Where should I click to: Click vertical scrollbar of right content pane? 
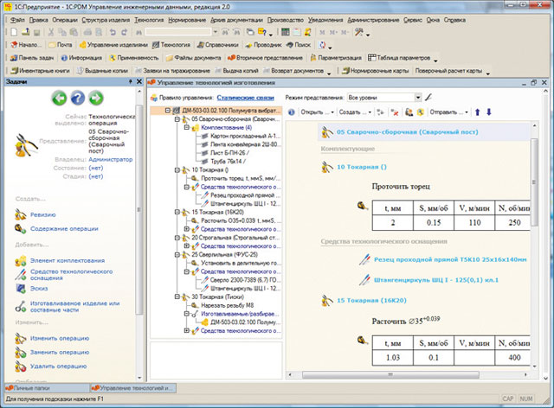tap(534, 182)
